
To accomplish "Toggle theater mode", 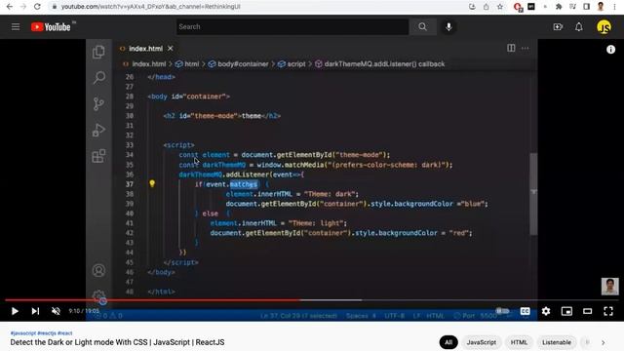I will coord(587,311).
